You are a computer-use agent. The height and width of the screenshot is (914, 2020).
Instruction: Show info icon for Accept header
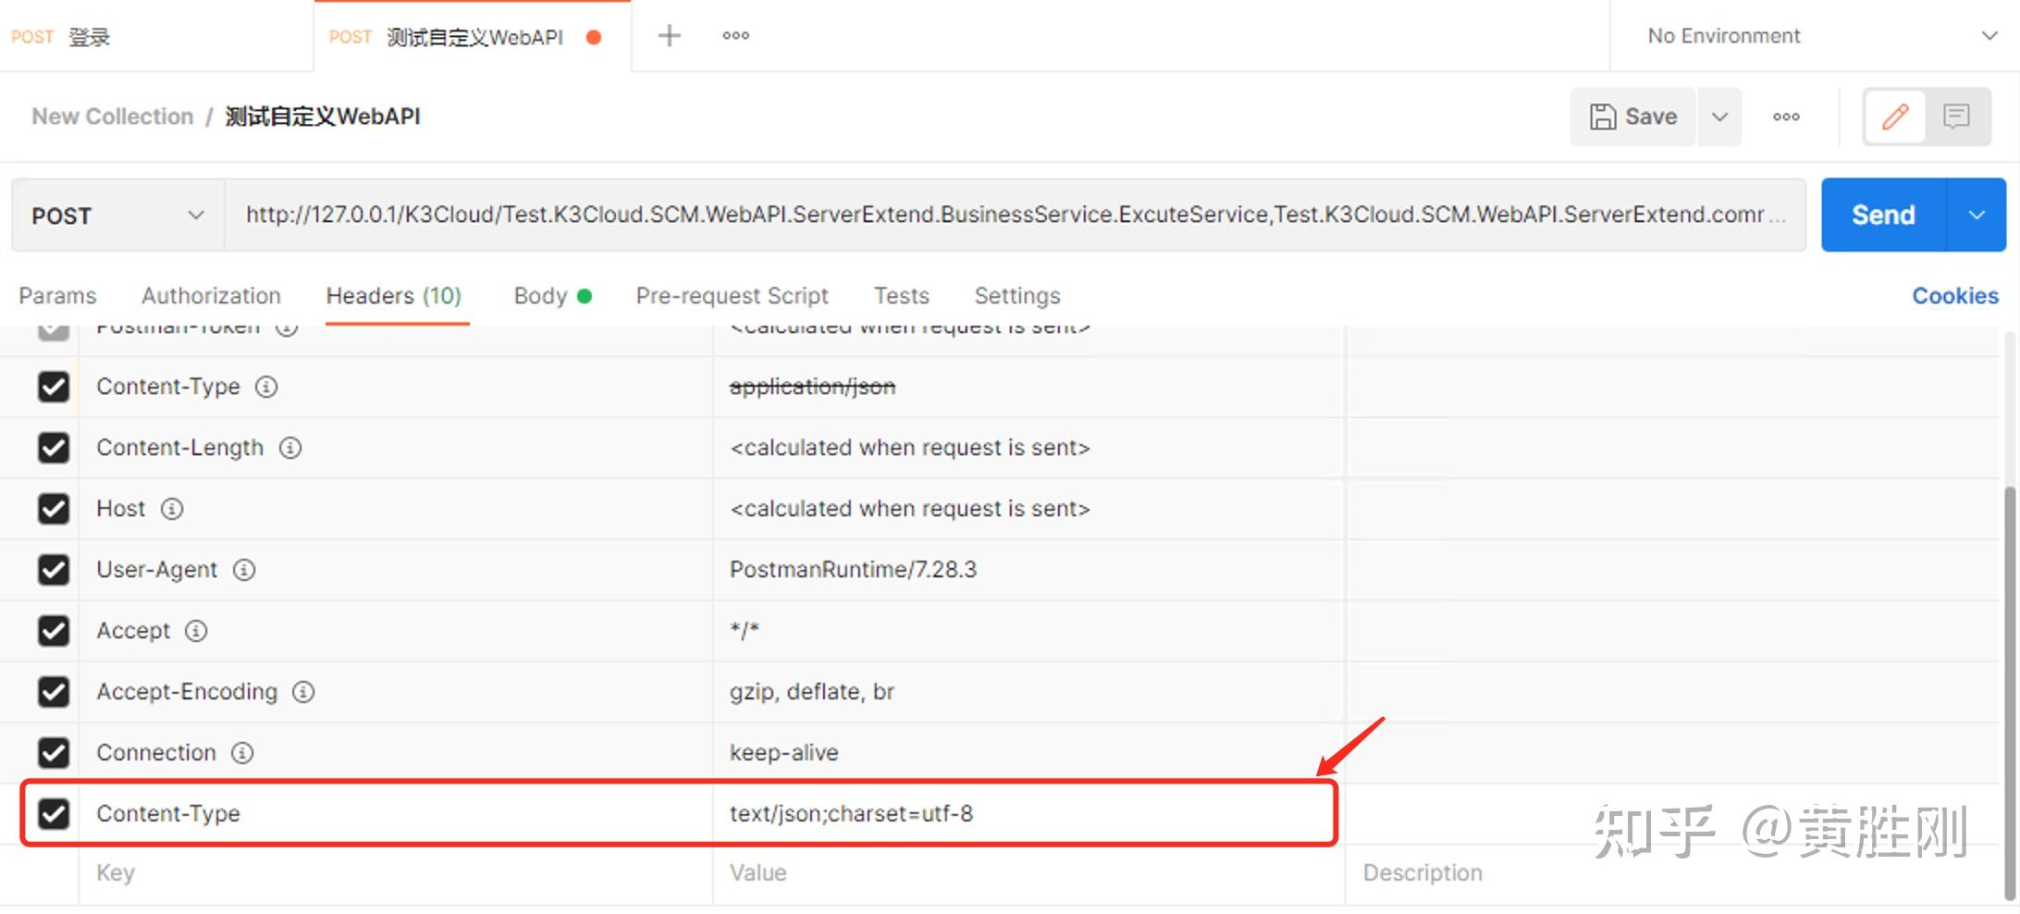(196, 631)
